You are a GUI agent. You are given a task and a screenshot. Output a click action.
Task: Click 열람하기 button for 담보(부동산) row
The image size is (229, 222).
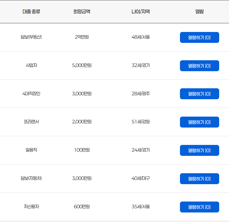coord(199,37)
